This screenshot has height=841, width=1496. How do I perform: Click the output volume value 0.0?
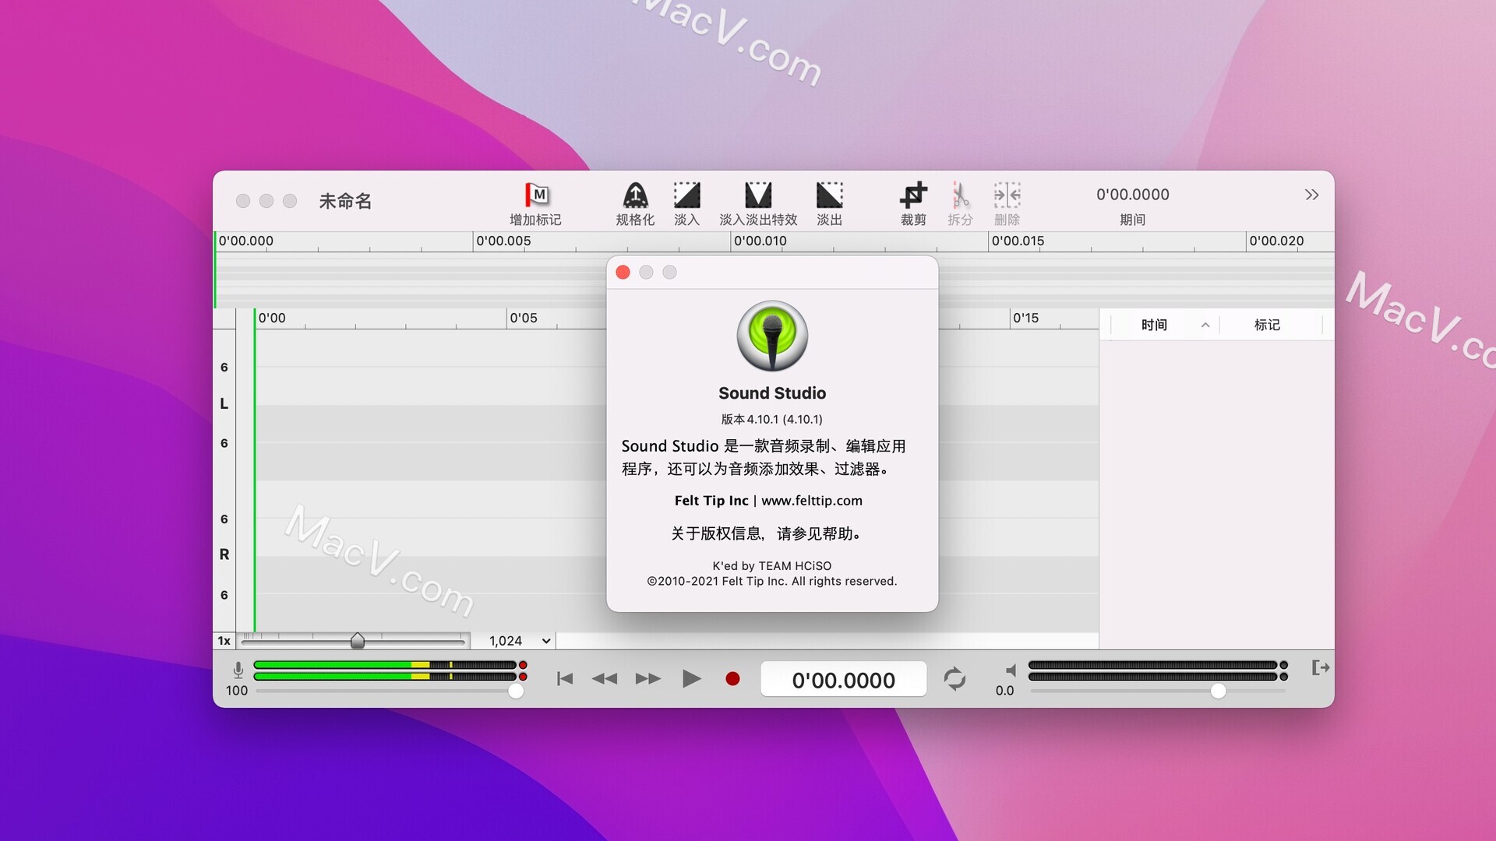pos(1005,691)
